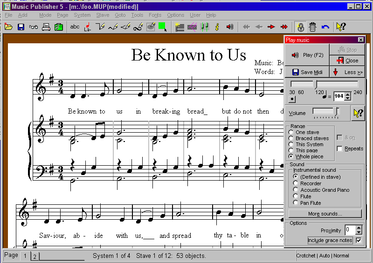
Task: Select the hairpin crescendo pencil tool
Action: click(x=125, y=27)
